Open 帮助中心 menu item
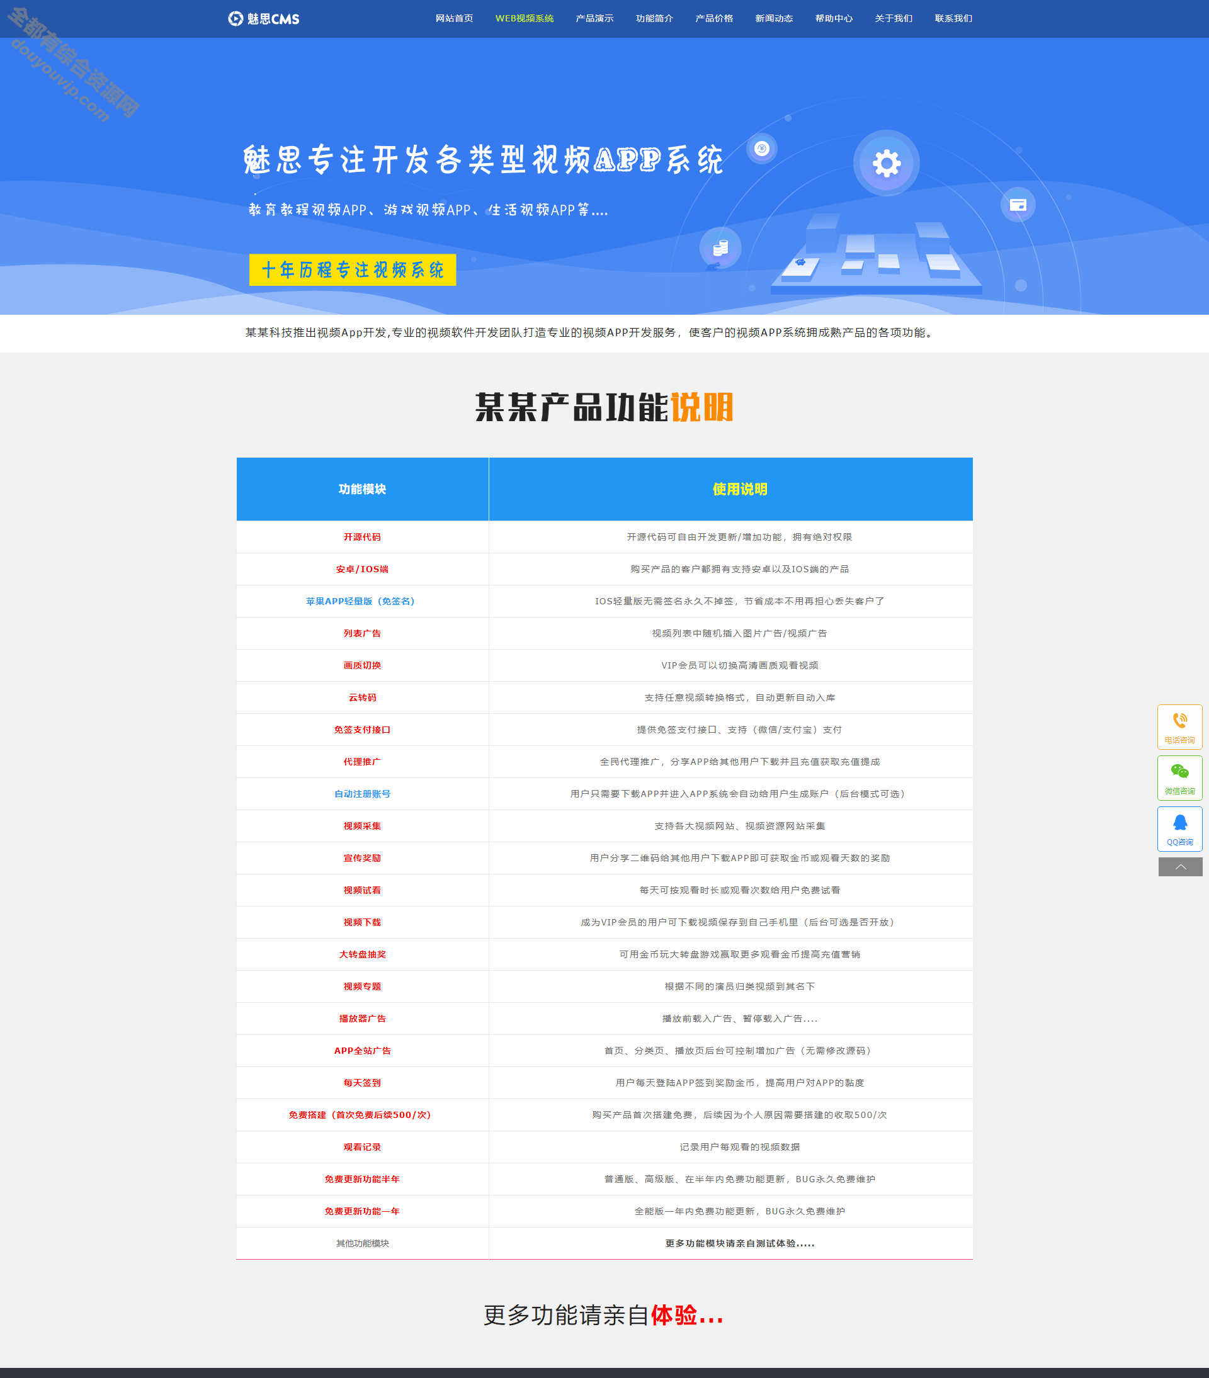 click(x=834, y=18)
